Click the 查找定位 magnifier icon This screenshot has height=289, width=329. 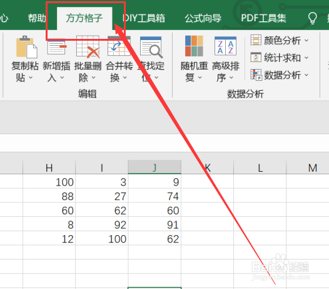coord(151,47)
